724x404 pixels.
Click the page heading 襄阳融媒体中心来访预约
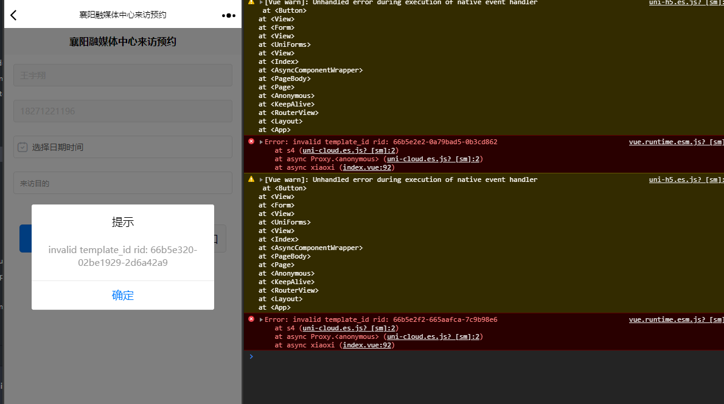[x=123, y=41]
